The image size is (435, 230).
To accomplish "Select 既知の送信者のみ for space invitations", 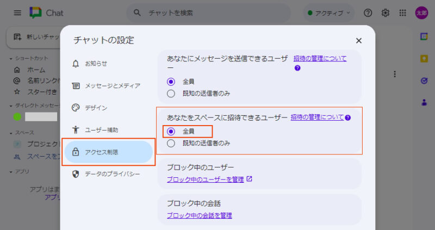I will (171, 144).
